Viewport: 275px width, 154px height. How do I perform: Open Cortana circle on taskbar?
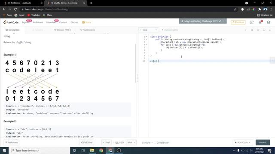coord(74,150)
